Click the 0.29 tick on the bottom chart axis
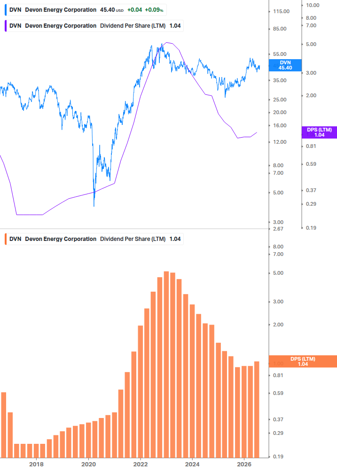Image resolution: width=337 pixels, height=472 pixels. coord(278,433)
